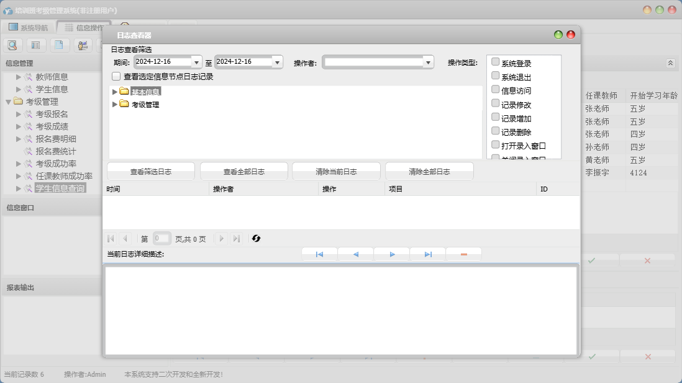Screen dimensions: 682x383
Task: Click the list view toolbar icon
Action: coord(36,45)
